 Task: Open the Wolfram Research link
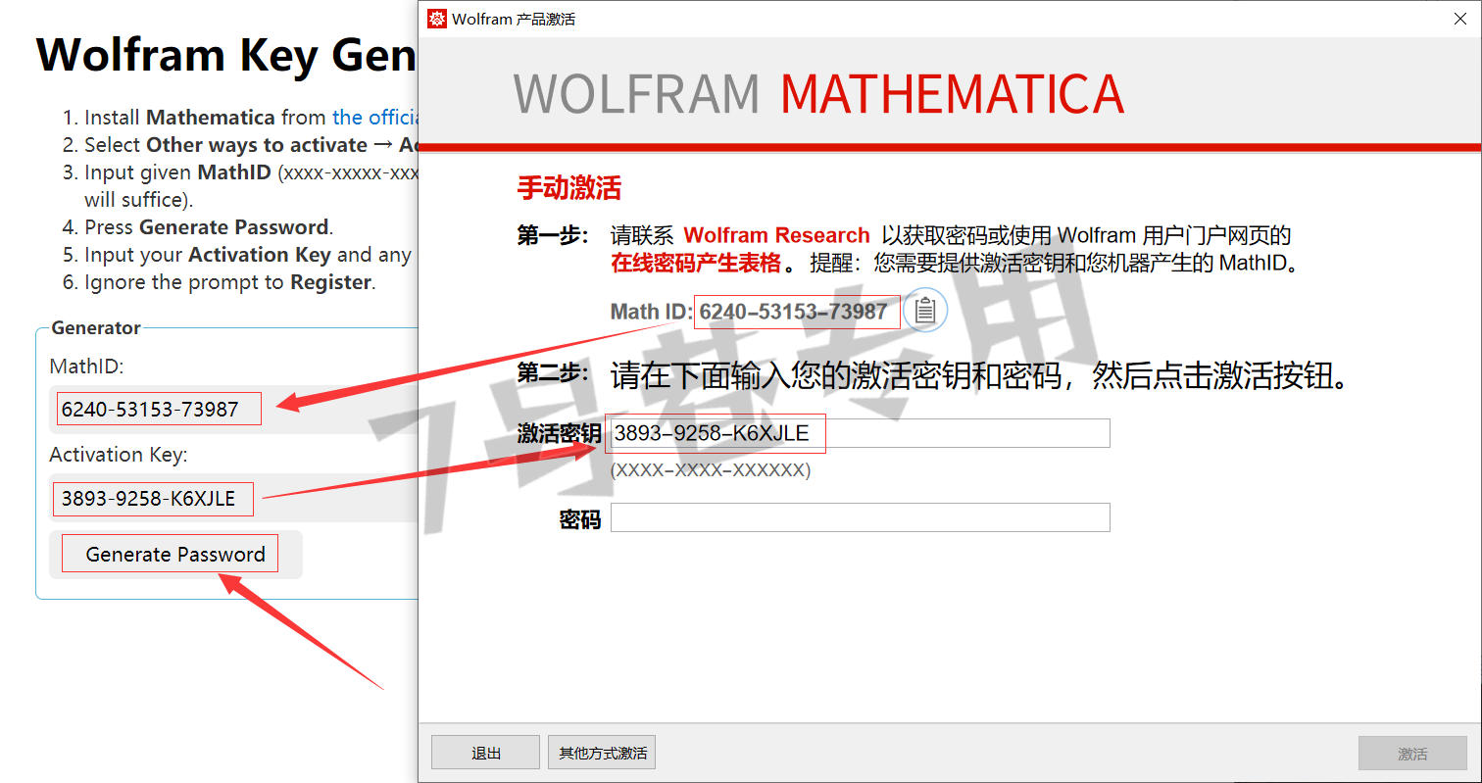[x=776, y=235]
